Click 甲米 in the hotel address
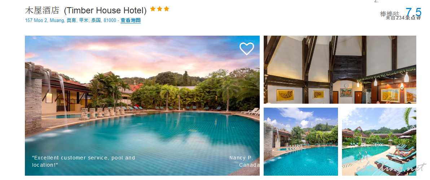The width and height of the screenshot is (430, 180). [x=84, y=21]
